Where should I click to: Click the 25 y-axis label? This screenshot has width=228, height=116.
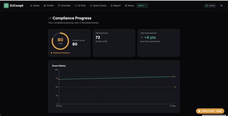[x=57, y=95]
